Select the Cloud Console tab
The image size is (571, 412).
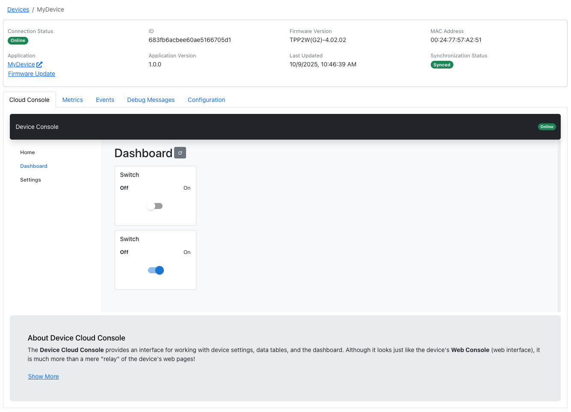[x=30, y=100]
